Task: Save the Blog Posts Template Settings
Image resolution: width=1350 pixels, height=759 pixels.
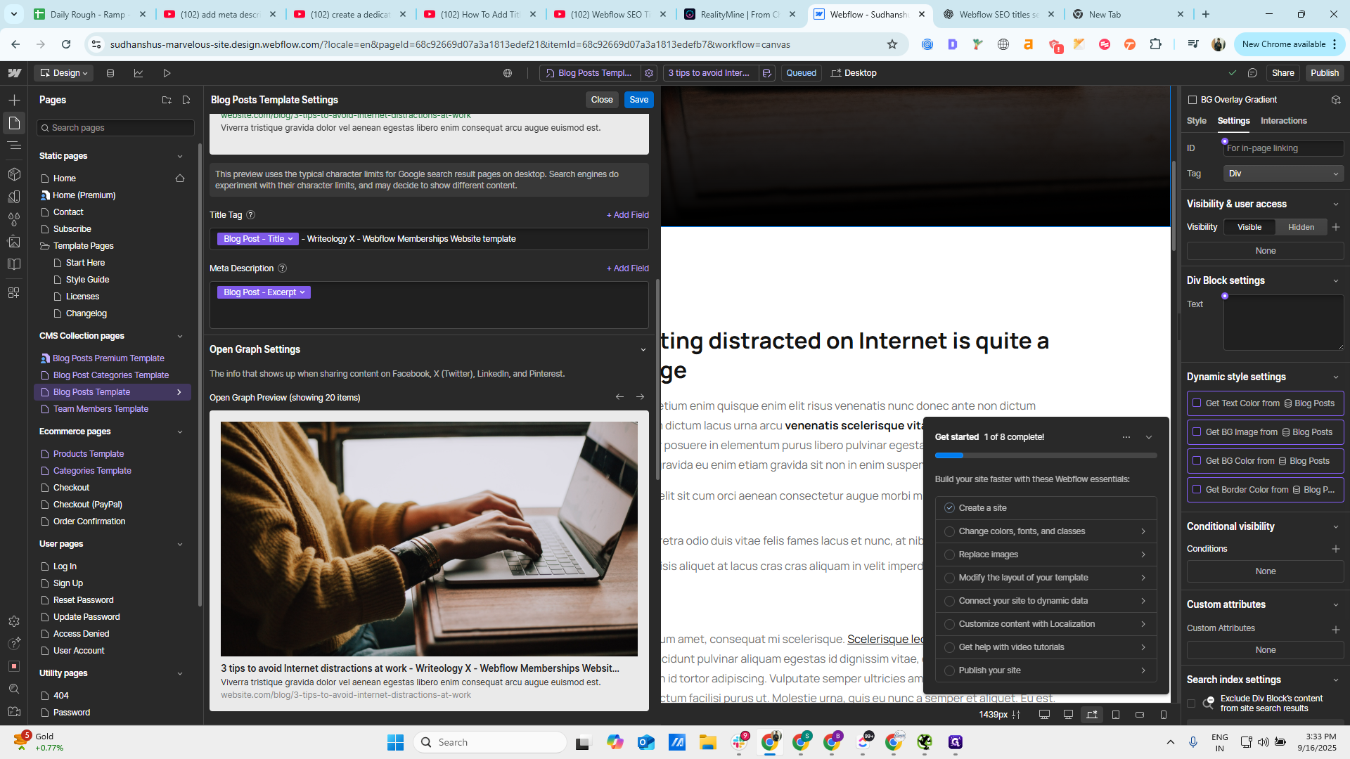Action: (638, 100)
